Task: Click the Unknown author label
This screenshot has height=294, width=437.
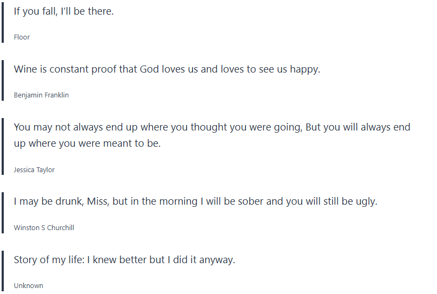Action: 28,286
